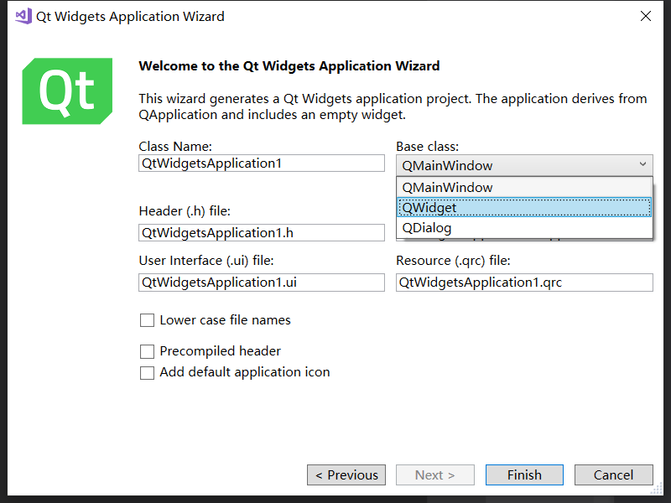Screen dimensions: 671x503
Task: Click the User Interface (.ui) file label
Action: tap(206, 261)
